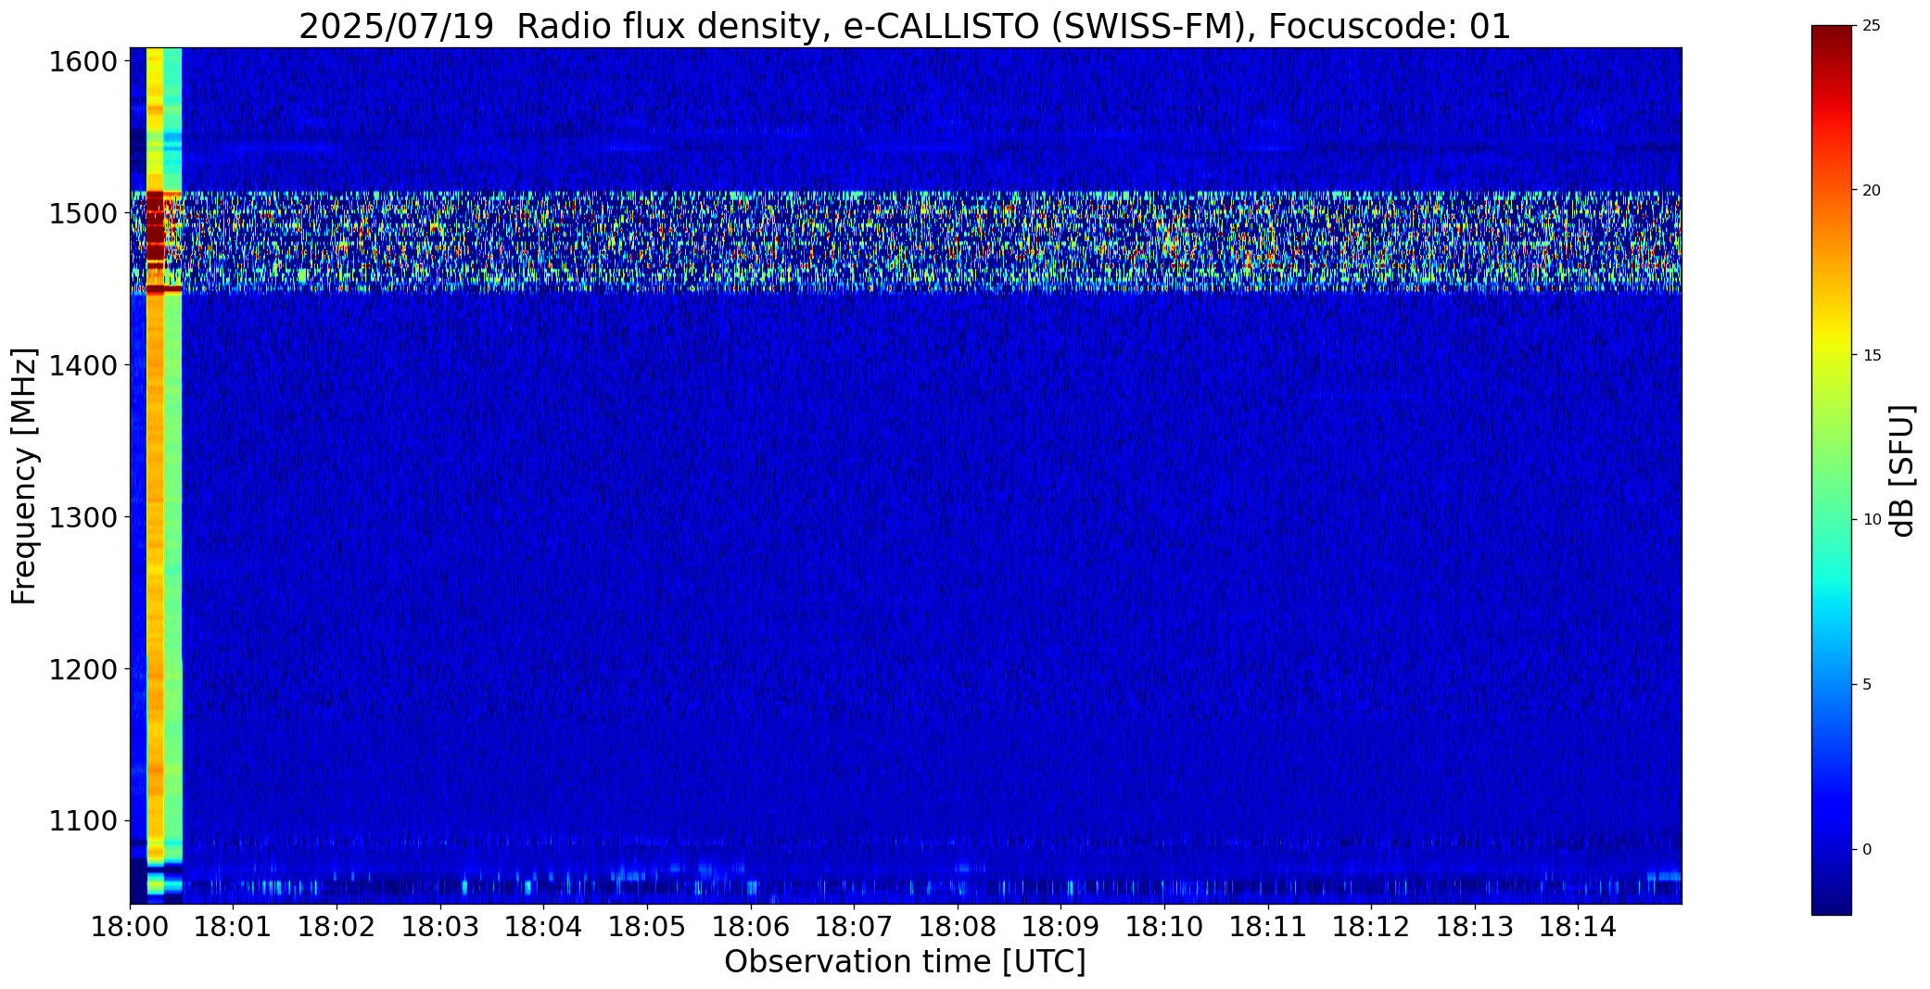
Task: Click the 18:06 time tick label
Action: (751, 927)
